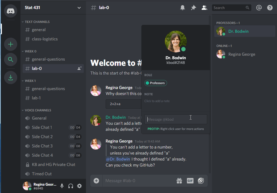Open the GIF picker
The image size is (277, 193).
click(190, 180)
